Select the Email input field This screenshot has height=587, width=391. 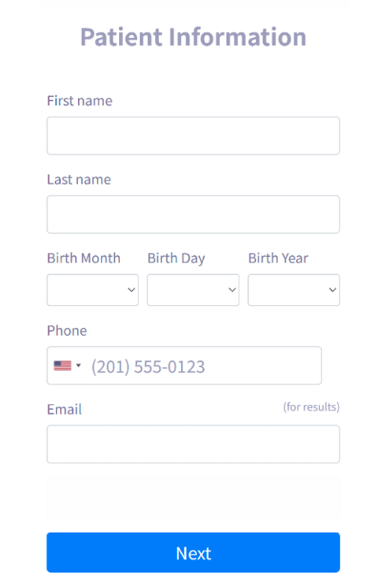tap(193, 444)
